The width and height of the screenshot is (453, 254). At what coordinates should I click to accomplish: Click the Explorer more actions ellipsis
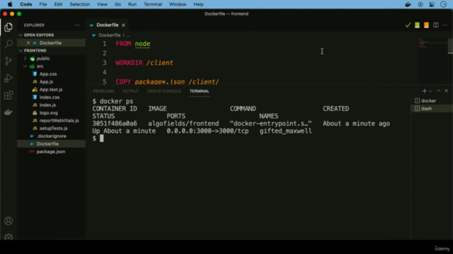tap(77, 25)
